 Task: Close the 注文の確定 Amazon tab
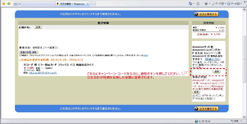point(88,4)
